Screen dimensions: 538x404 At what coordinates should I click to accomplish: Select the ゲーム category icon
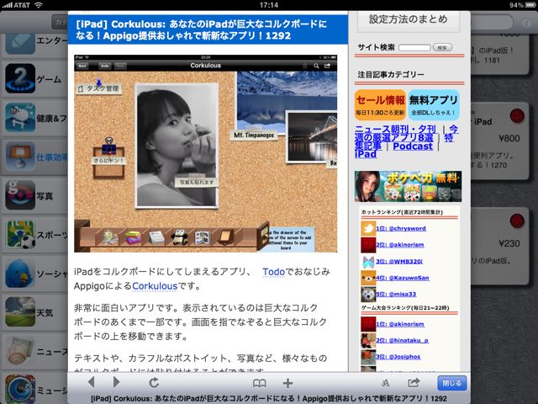pyautogui.click(x=20, y=78)
